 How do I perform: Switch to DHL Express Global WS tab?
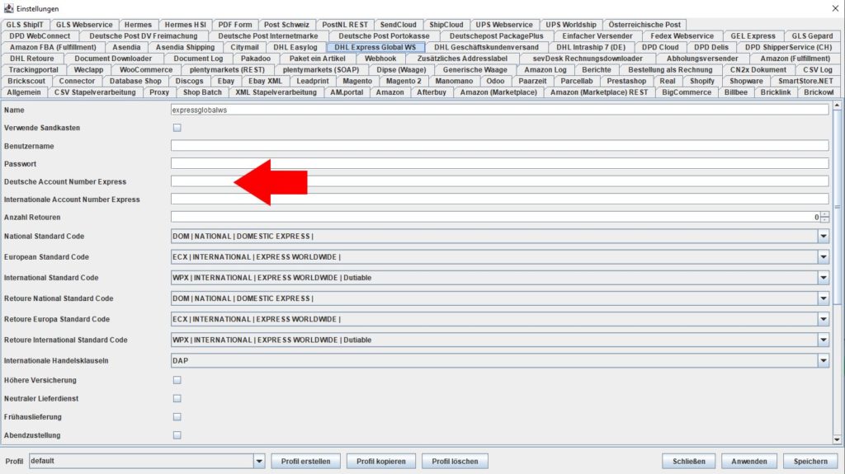pyautogui.click(x=375, y=48)
